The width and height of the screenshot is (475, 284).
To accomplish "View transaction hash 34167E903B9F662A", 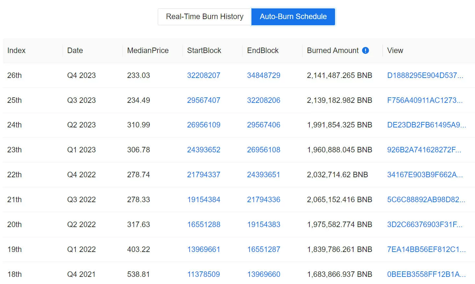I will [425, 175].
